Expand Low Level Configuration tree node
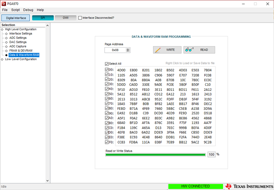The image size is (274, 190). point(2,59)
